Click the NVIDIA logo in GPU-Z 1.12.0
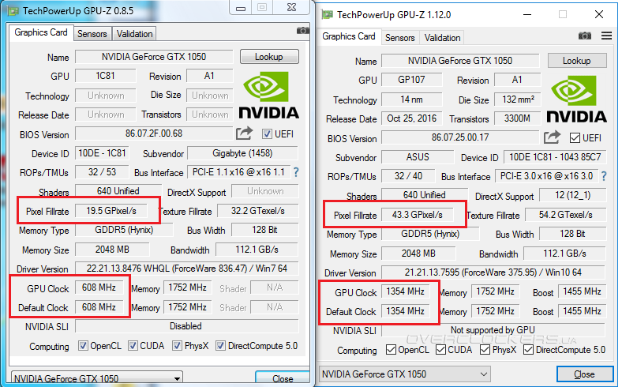Screen dimensions: 622x387 pos(576,100)
